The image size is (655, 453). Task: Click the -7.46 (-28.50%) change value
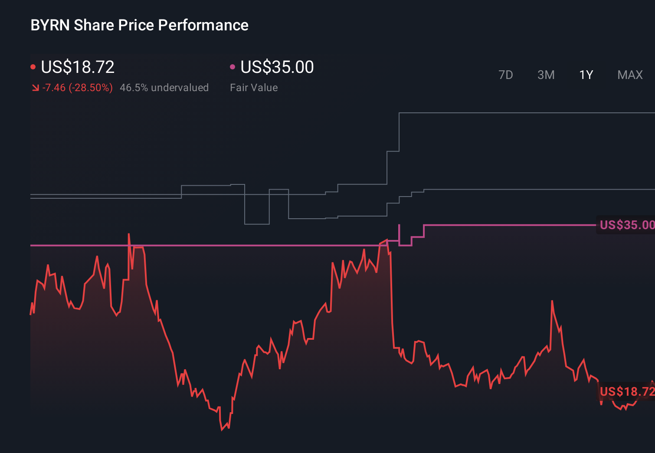77,88
